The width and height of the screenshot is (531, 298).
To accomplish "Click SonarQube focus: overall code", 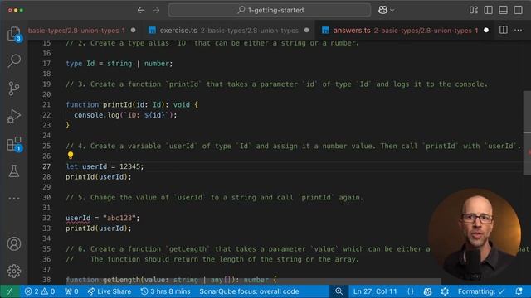I will [x=249, y=291].
